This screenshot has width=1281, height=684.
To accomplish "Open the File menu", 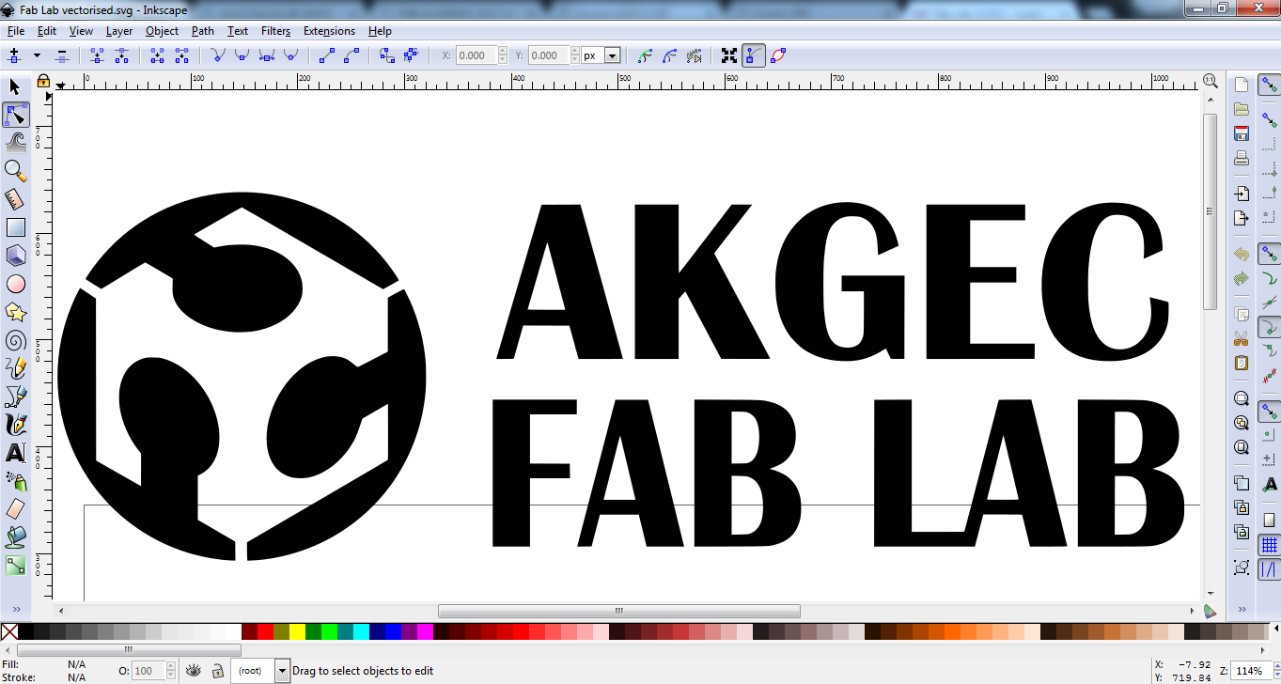I will click(15, 31).
